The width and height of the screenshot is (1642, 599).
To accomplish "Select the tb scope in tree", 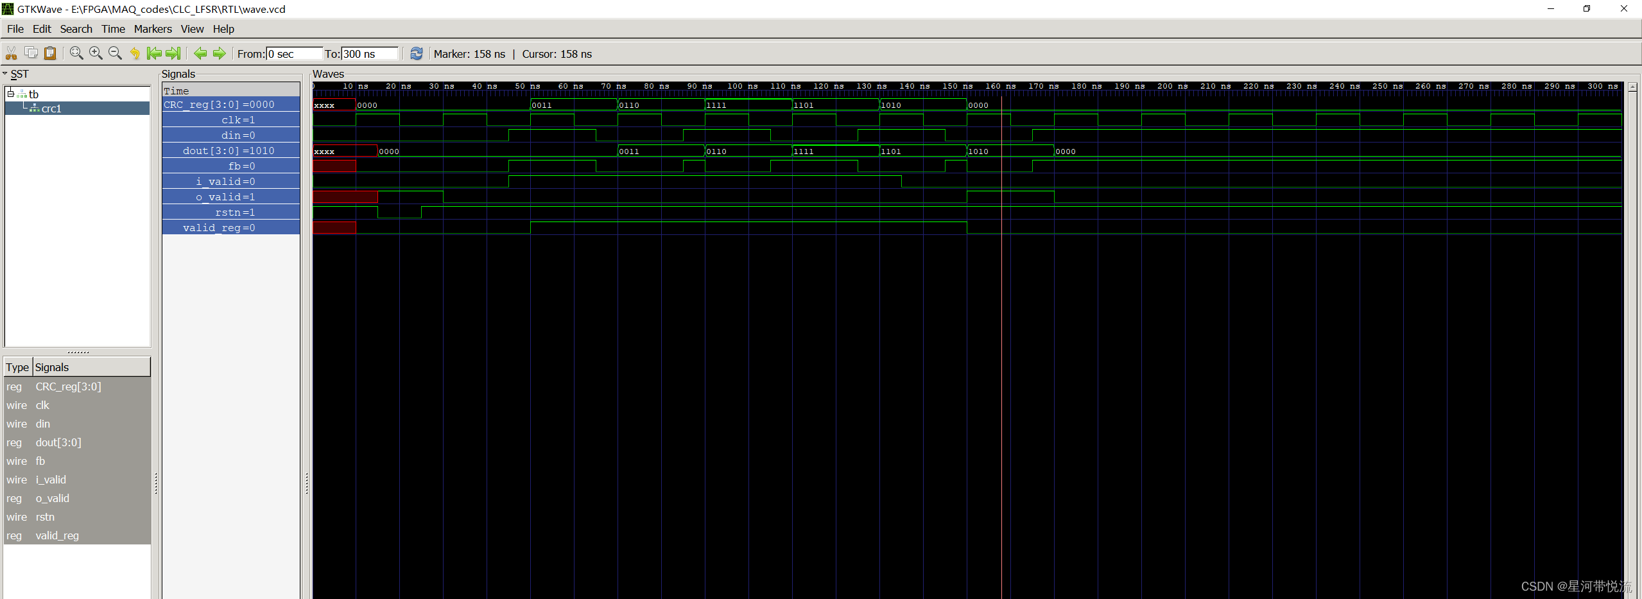I will point(33,94).
